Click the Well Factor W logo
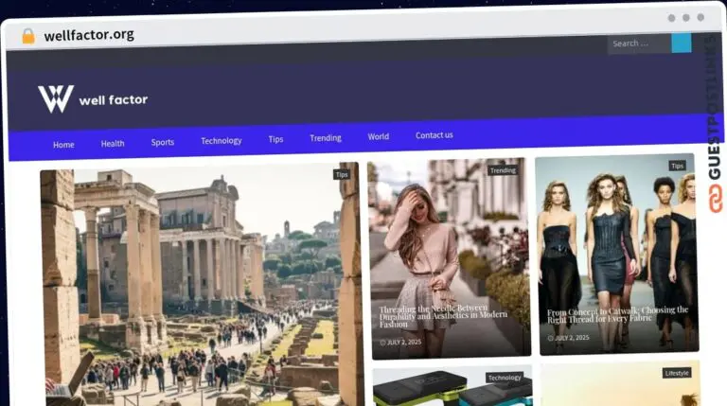 pos(55,98)
